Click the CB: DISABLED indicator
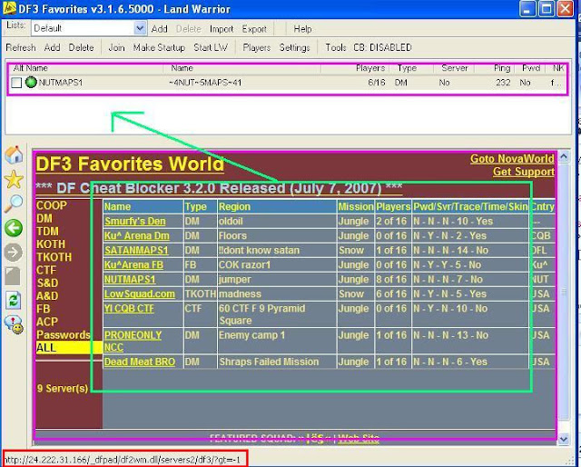The width and height of the screenshot is (581, 467). click(382, 47)
